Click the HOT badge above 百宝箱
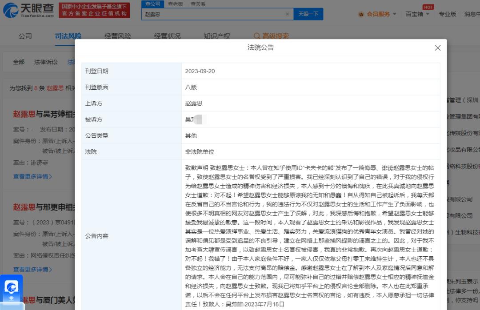Viewport: 480px width, 310px height. pos(428,7)
